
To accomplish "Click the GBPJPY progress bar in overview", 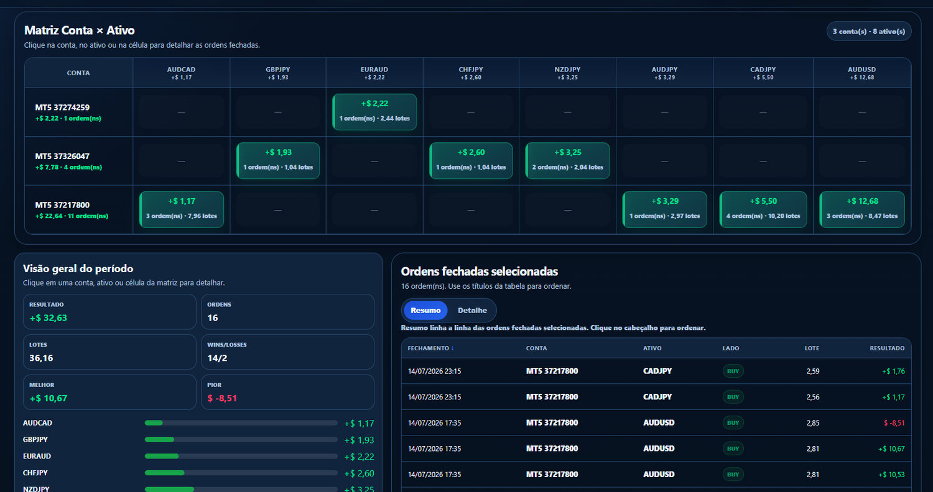I will click(x=241, y=439).
